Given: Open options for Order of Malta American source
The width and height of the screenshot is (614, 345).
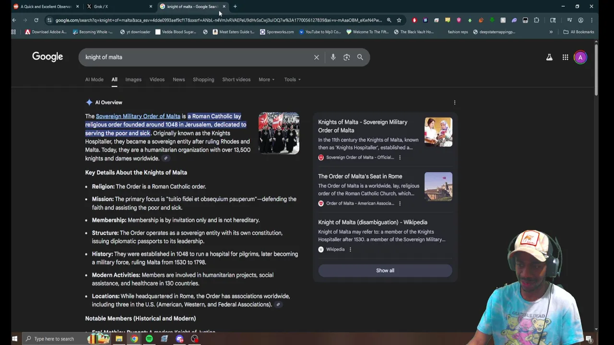Looking at the screenshot, I should 400,203.
